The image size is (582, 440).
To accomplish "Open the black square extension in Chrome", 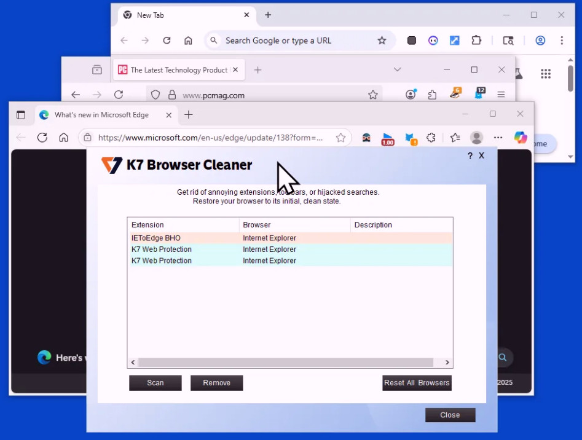I will coord(412,41).
